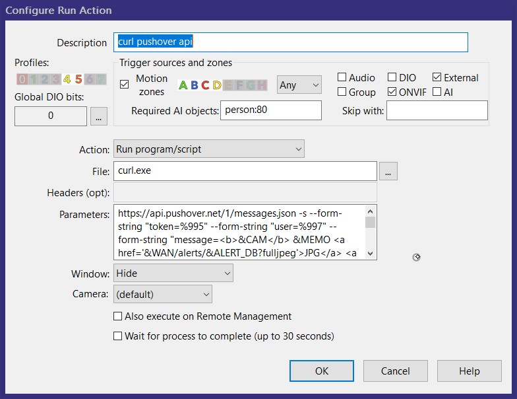Toggle profile 1 icon
The image size is (517, 399).
[x=33, y=79]
